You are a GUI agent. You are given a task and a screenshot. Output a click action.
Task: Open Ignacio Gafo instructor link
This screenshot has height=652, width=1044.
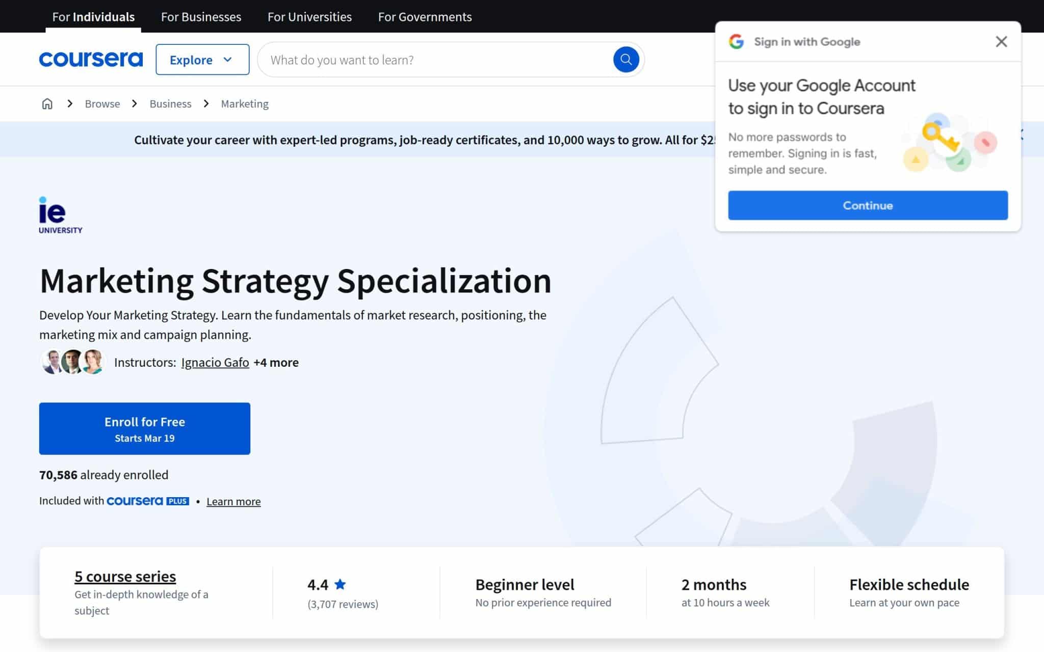pos(215,362)
